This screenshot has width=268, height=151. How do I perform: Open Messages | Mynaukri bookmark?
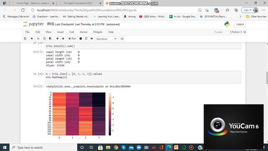[x=16, y=17]
